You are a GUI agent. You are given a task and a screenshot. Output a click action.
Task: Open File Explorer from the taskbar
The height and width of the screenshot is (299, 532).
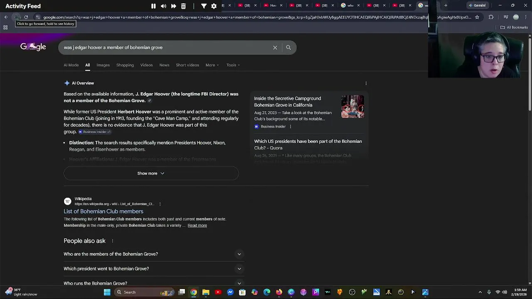[206, 292]
